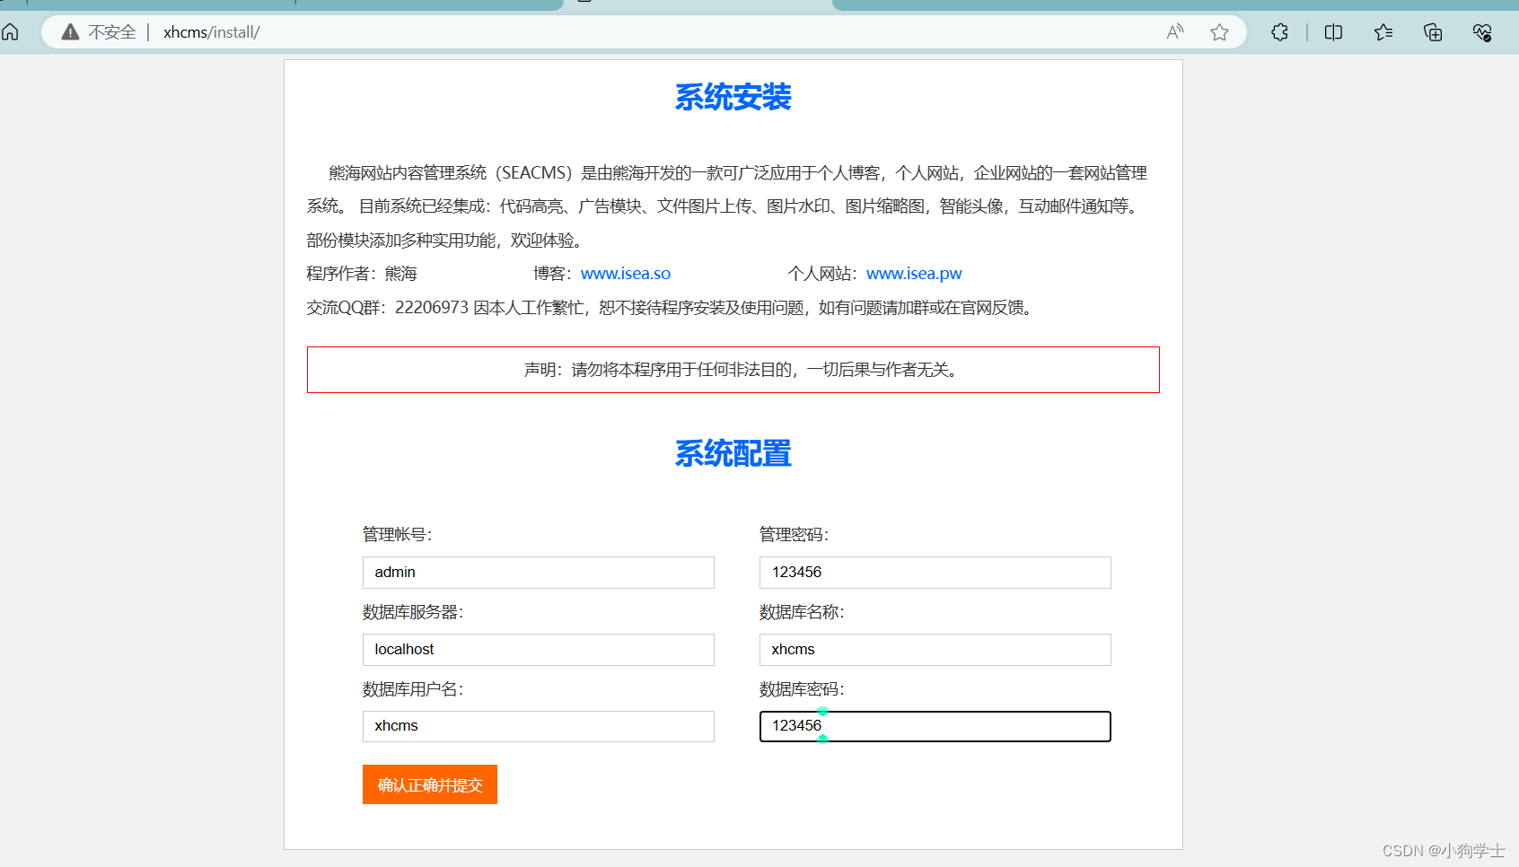Open the Collections icon
Image resolution: width=1519 pixels, height=867 pixels.
[1433, 32]
